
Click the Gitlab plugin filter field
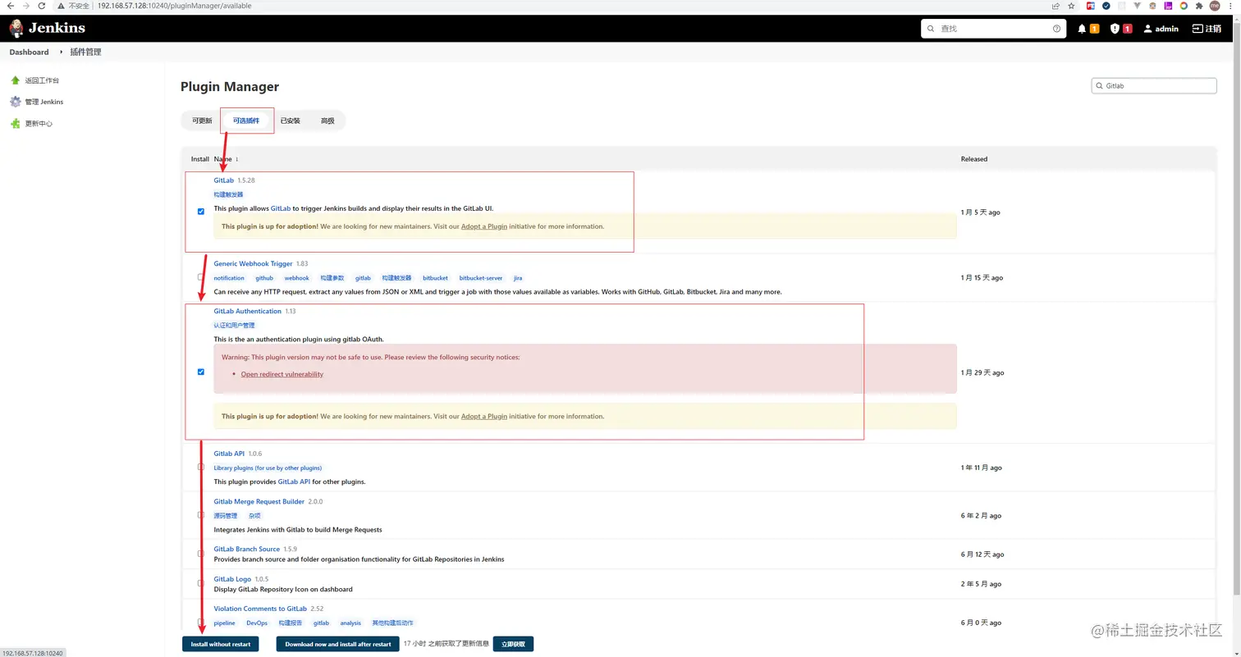[1154, 86]
